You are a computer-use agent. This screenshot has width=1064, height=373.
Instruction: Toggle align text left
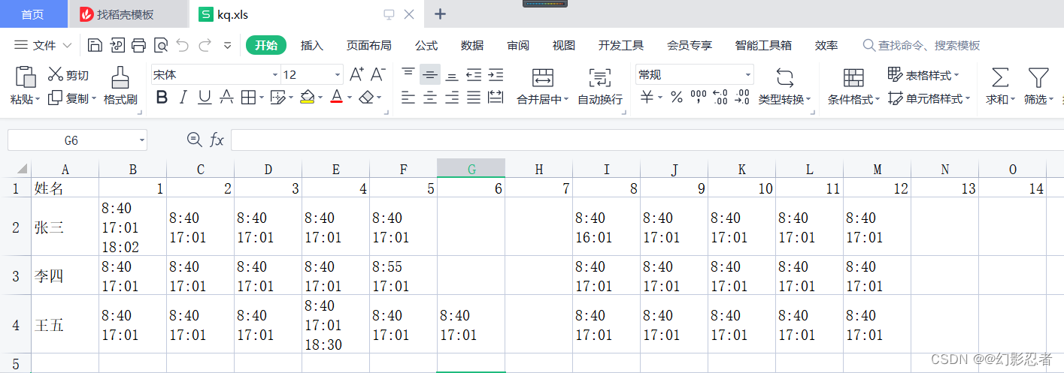click(x=408, y=98)
